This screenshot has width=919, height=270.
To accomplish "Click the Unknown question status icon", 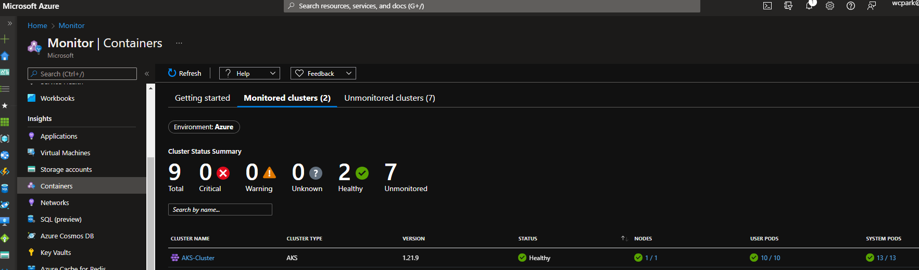I will tap(316, 173).
